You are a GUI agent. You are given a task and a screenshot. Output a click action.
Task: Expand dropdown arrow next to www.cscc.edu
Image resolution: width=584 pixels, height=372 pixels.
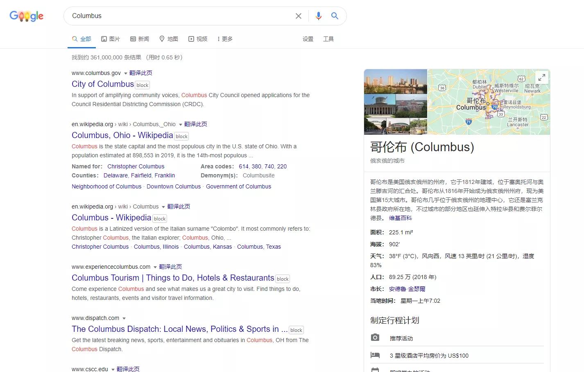tap(113, 370)
